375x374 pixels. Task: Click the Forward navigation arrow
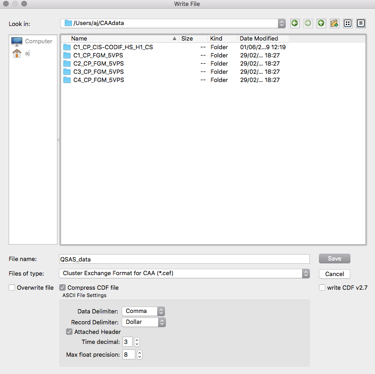pos(308,23)
